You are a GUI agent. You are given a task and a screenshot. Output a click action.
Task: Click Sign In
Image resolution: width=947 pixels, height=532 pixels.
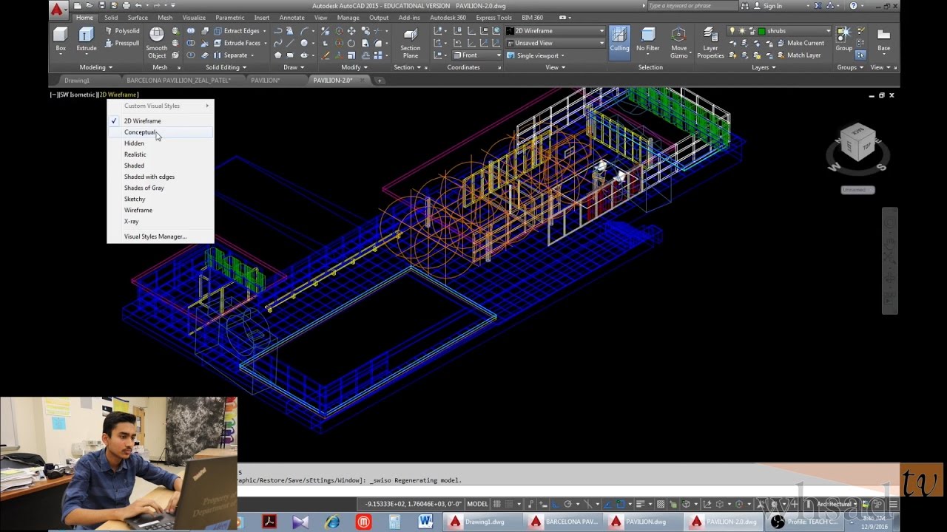[772, 6]
